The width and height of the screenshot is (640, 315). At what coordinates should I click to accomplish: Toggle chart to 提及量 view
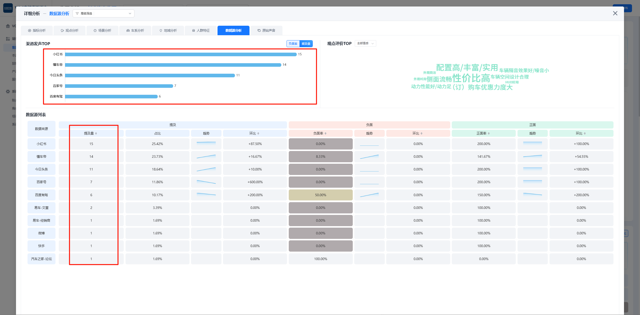[x=306, y=44]
